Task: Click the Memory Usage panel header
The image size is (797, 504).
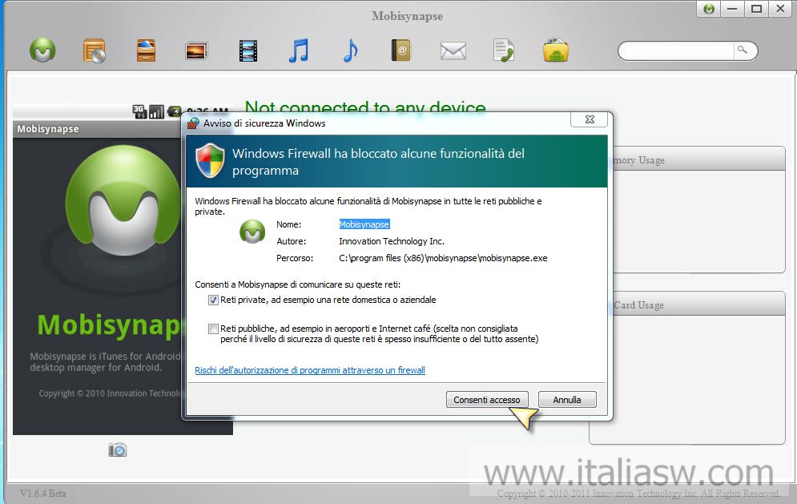Action: click(698, 159)
